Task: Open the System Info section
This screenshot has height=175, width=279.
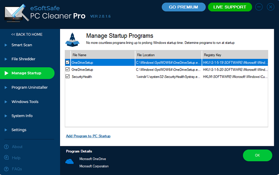Action: (x=22, y=116)
